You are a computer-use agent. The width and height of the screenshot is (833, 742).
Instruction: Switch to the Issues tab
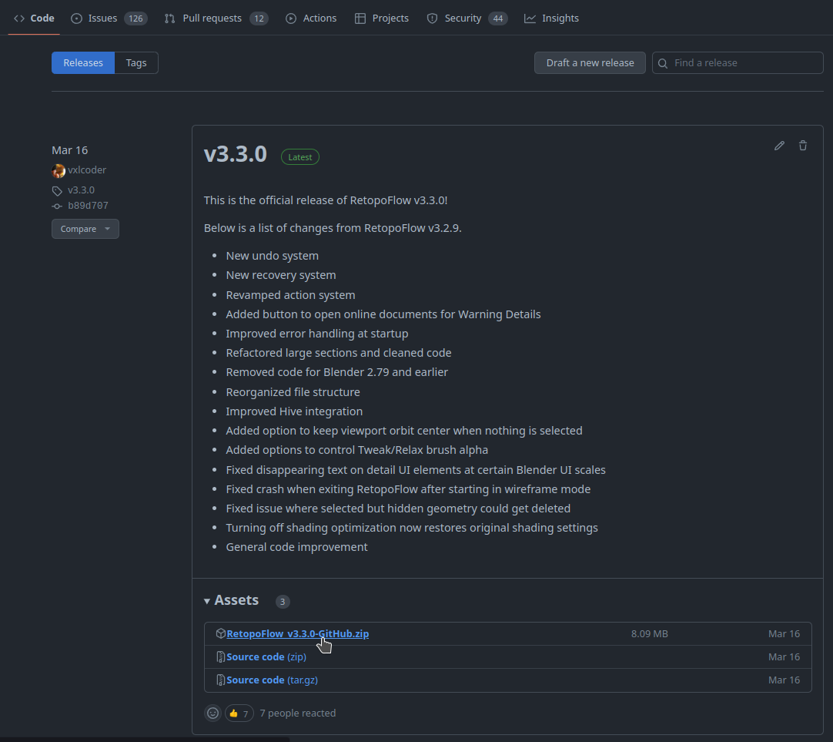tap(101, 18)
